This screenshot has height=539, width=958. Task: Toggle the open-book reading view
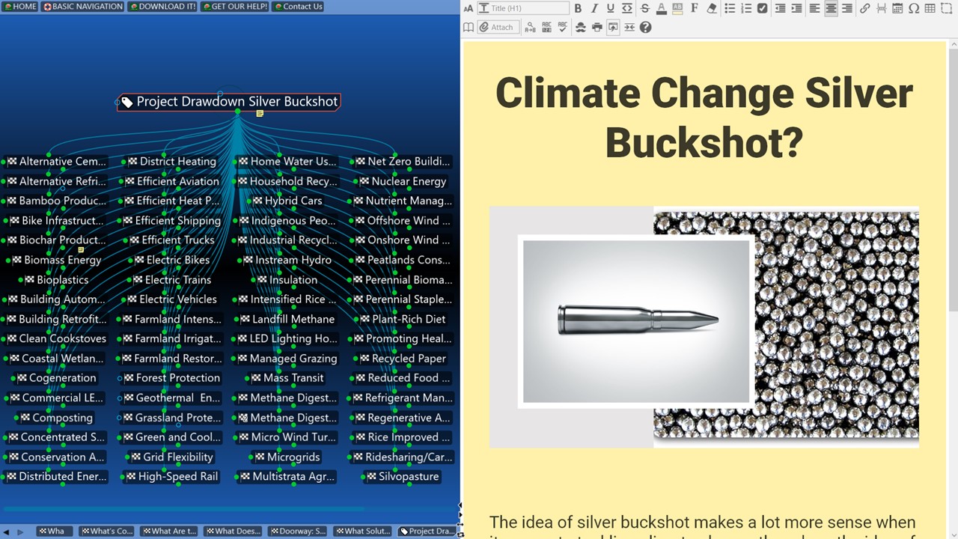[469, 27]
